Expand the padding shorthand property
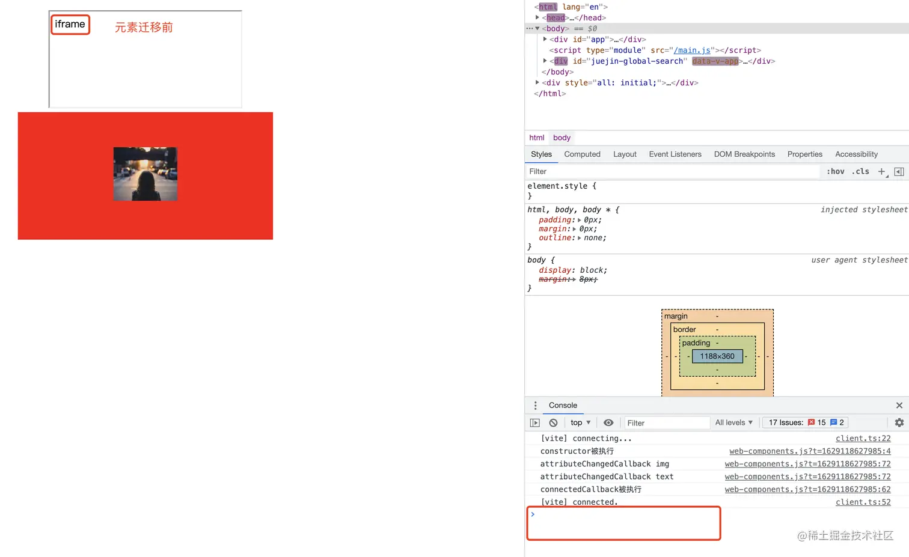The height and width of the screenshot is (557, 909). pyautogui.click(x=580, y=221)
